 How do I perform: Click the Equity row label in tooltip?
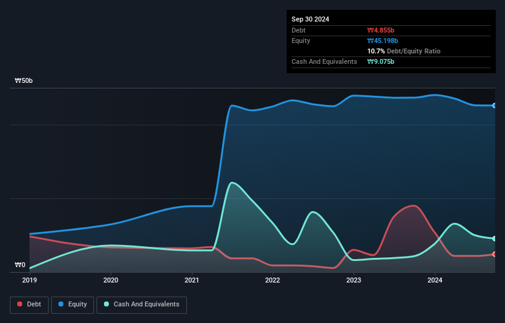pos(301,41)
